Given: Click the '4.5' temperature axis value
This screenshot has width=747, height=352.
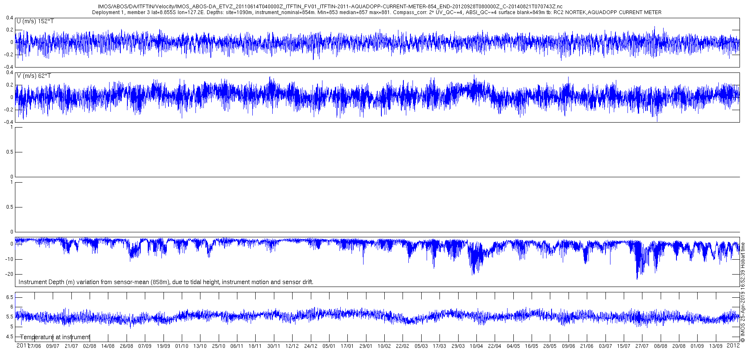Looking at the screenshot, I should (x=9, y=337).
